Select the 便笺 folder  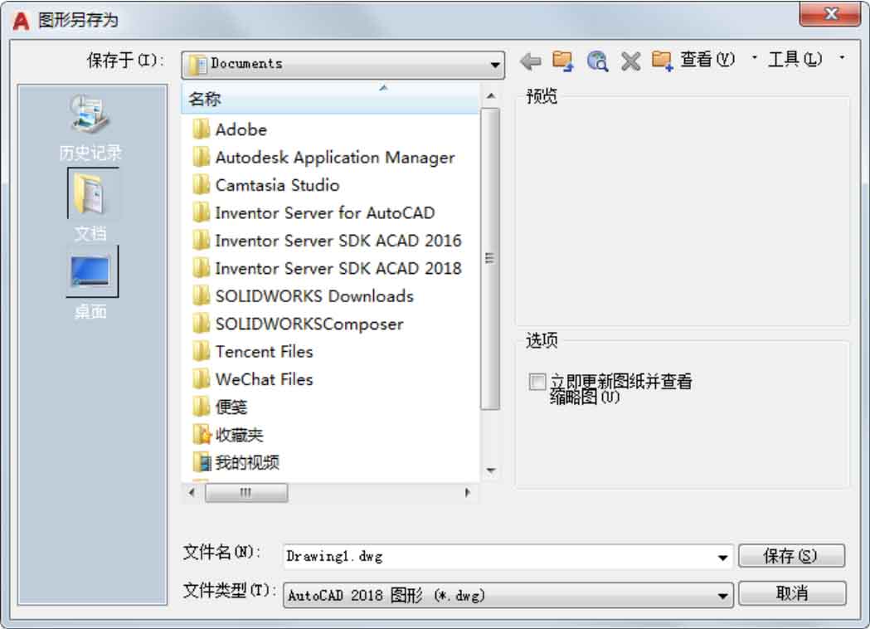coord(220,407)
